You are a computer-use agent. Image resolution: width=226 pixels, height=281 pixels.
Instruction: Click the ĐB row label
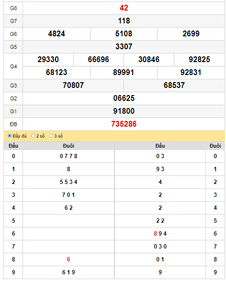(x=13, y=124)
